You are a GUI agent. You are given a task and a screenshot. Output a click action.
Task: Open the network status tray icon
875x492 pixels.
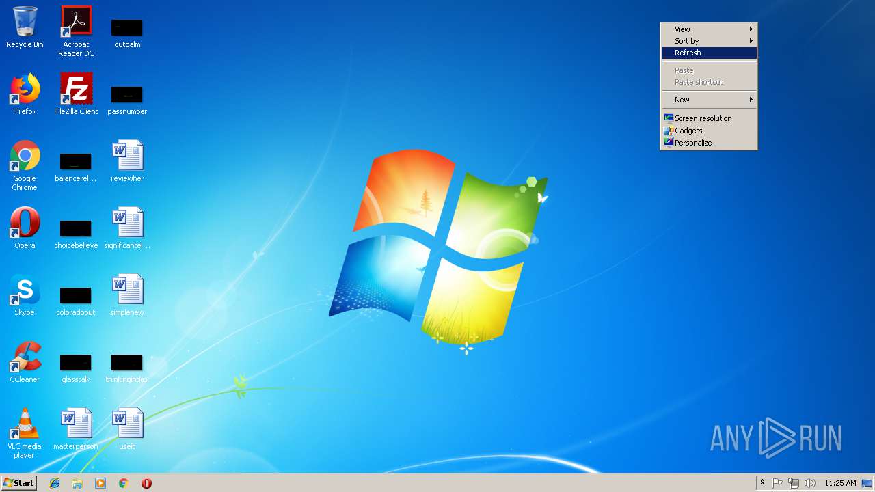pyautogui.click(x=794, y=483)
